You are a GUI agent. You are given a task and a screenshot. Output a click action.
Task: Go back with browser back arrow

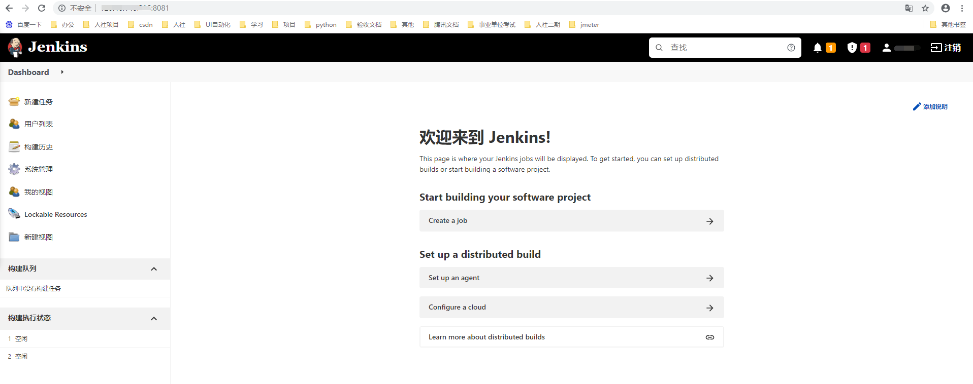point(9,8)
